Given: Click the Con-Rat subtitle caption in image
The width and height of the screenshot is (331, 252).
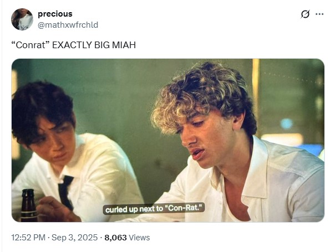Looking at the screenshot, I should point(154,209).
